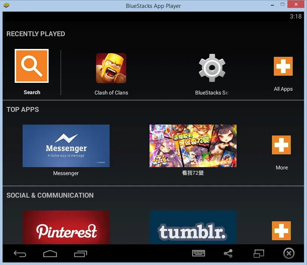Image resolution: width=307 pixels, height=265 pixels.
Task: Click the share icon in bottom bar
Action: tap(228, 253)
